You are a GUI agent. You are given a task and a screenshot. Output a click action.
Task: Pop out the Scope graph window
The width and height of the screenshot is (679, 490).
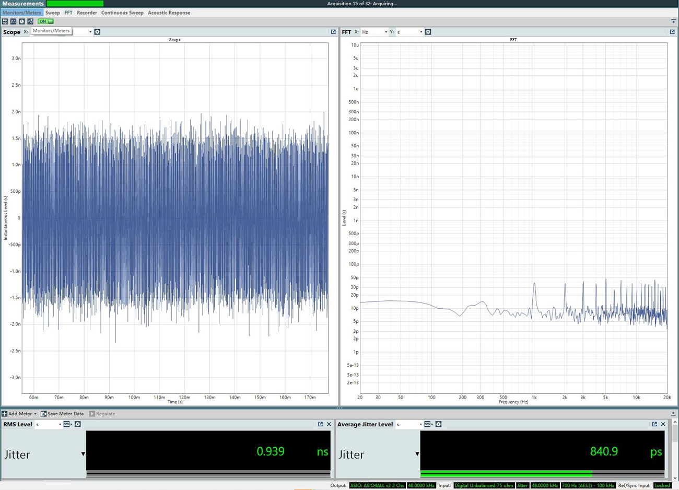(333, 32)
